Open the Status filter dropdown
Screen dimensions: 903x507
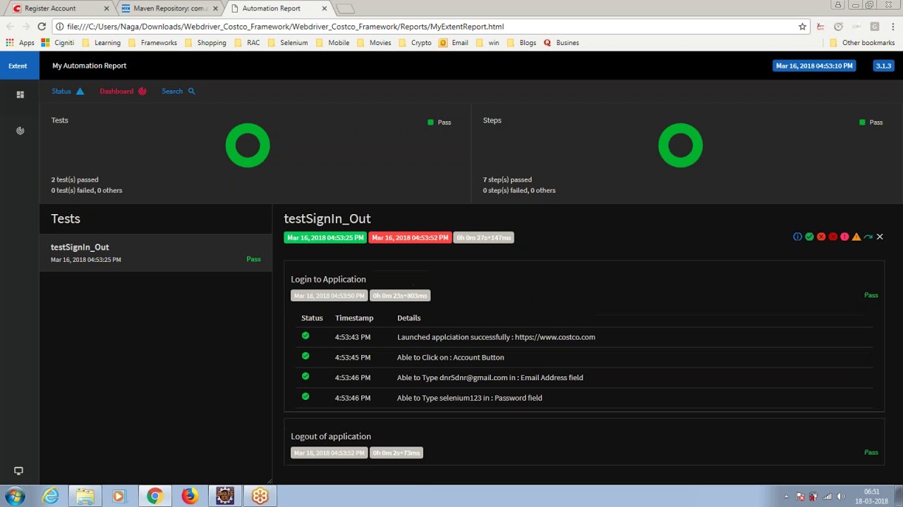[x=68, y=91]
